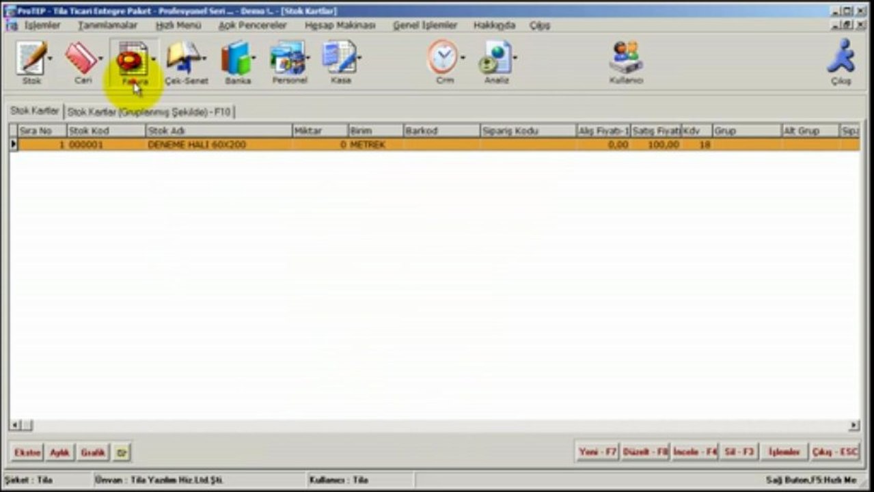
Task: Open the Hesap Makinası menu
Action: pyautogui.click(x=340, y=25)
